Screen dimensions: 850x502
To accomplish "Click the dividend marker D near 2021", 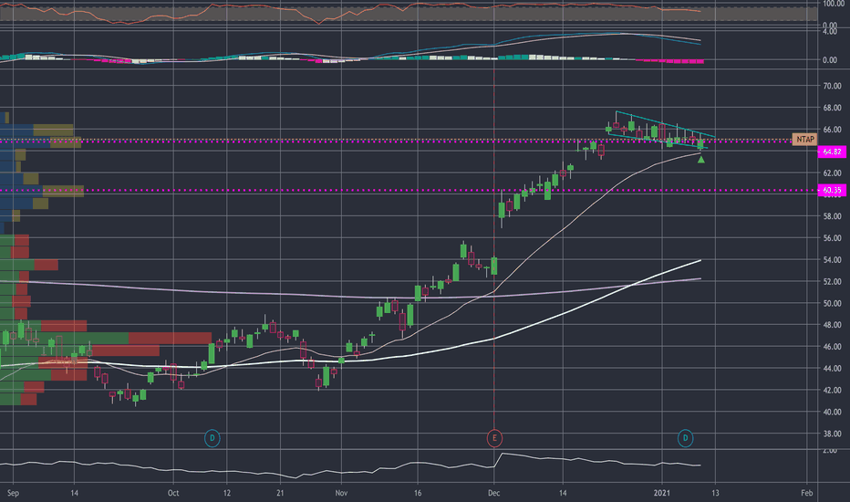I will click(685, 438).
